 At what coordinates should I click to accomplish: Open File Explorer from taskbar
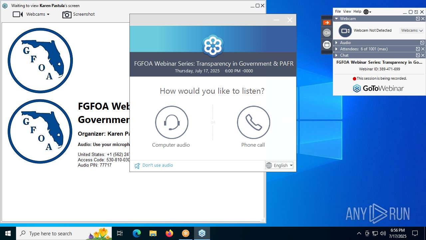click(153, 233)
